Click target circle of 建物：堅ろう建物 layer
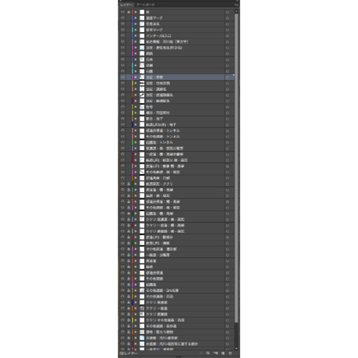This screenshot has height=358, width=358. 227,332
